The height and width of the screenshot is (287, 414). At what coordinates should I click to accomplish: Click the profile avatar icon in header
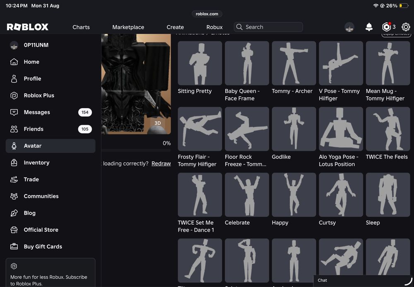click(x=349, y=27)
